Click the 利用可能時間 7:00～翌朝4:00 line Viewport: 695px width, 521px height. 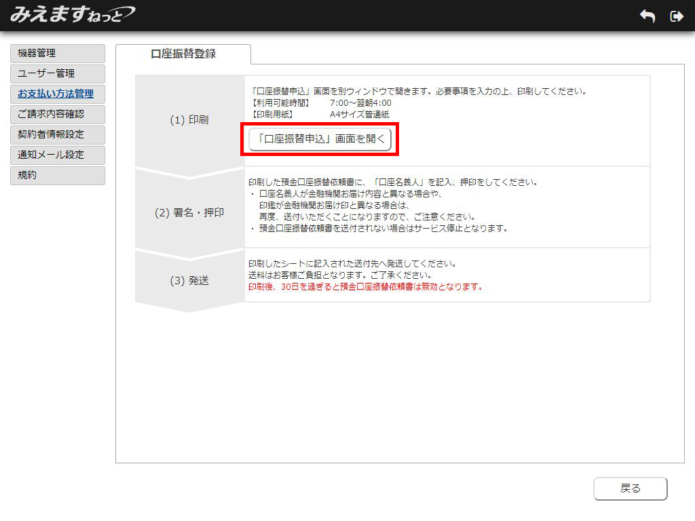(x=320, y=103)
